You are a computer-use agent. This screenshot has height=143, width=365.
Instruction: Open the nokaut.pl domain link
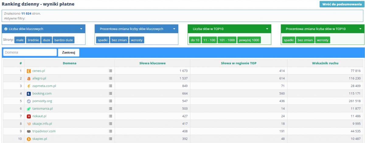[x=39, y=116]
